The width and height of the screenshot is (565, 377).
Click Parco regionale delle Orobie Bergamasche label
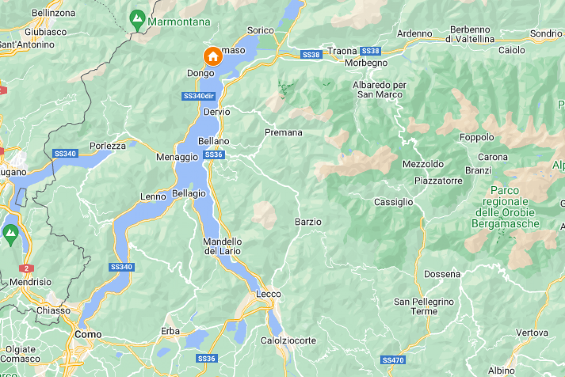[505, 207]
